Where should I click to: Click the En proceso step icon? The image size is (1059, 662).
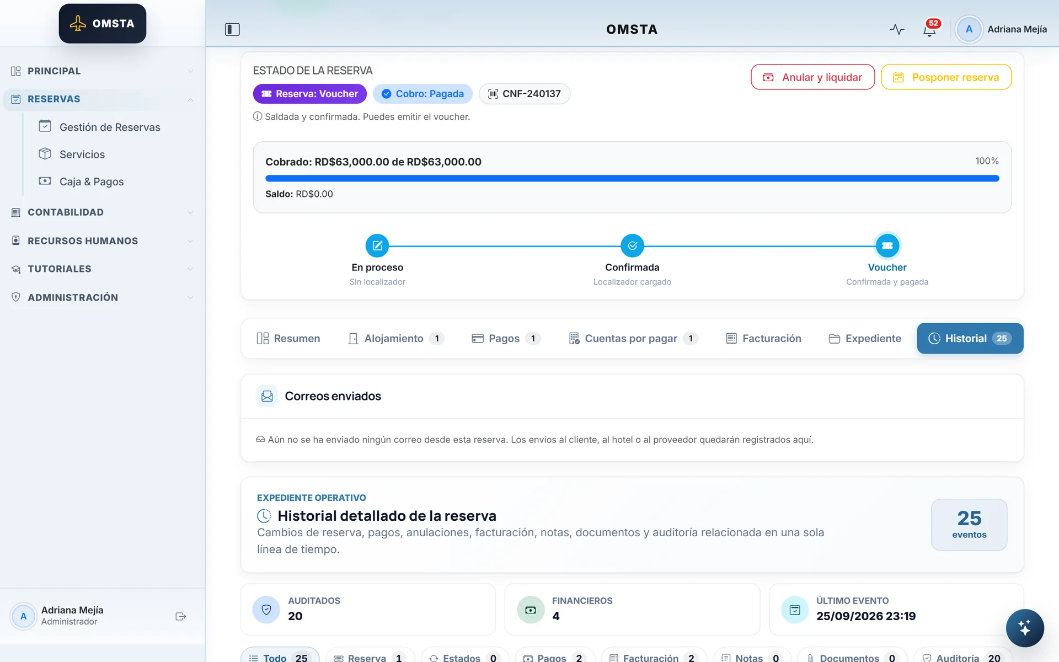[x=377, y=246]
